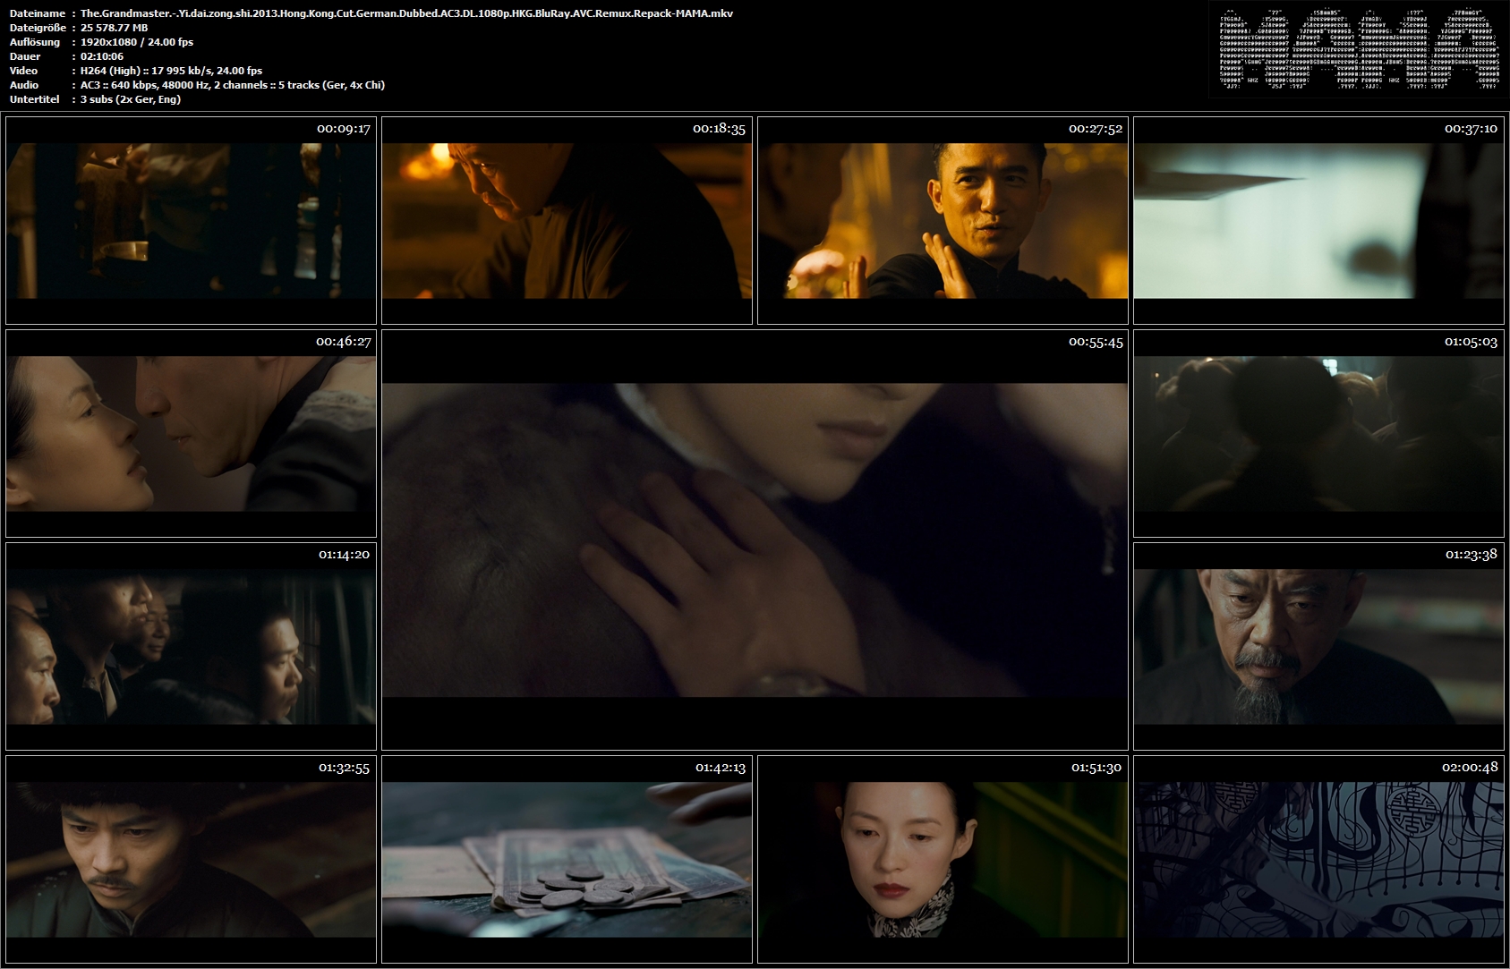The width and height of the screenshot is (1510, 969).
Task: Click the Dateigröße label
Action: tap(38, 28)
